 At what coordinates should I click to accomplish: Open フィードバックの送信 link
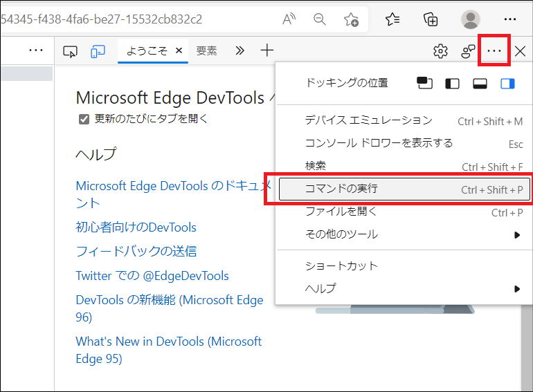coord(136,251)
